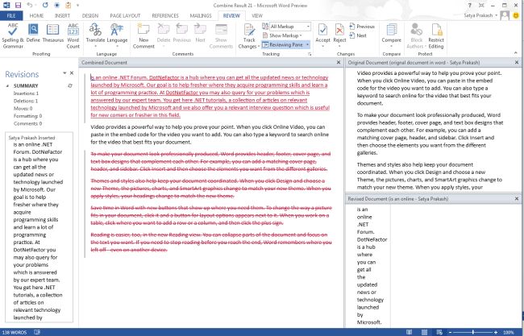
Task: Show the Word Count
Action: point(73,36)
